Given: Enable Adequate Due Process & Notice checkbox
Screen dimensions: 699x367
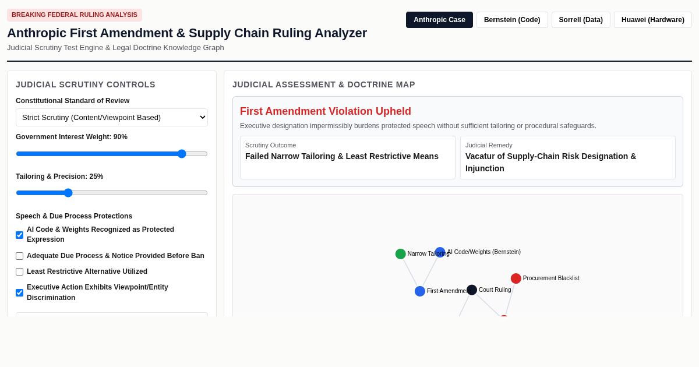Looking at the screenshot, I should pyautogui.click(x=20, y=256).
